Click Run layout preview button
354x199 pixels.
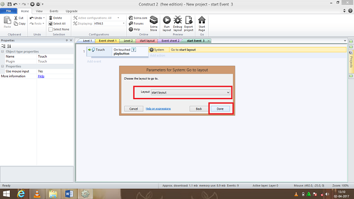(167, 23)
